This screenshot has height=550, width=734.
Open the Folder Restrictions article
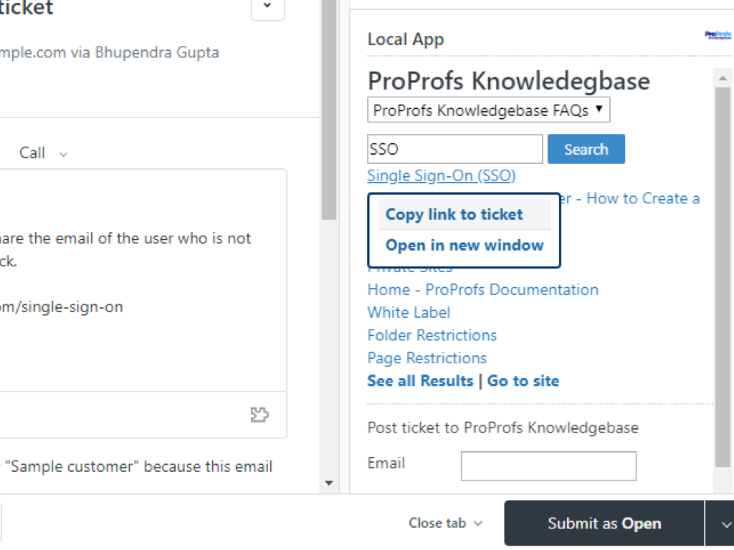(432, 335)
